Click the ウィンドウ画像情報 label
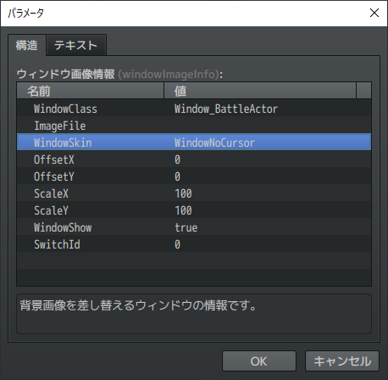The image size is (388, 380). (x=65, y=74)
